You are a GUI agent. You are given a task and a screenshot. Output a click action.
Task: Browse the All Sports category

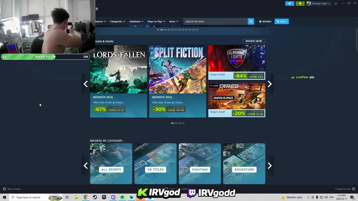pyautogui.click(x=111, y=164)
